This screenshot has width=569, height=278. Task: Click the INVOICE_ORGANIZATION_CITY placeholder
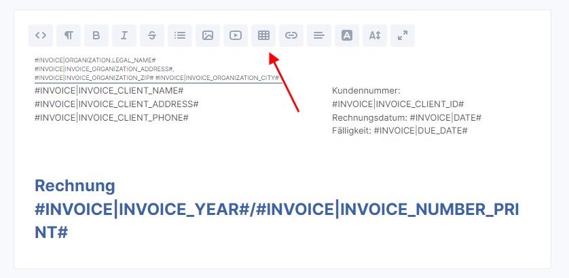pos(217,78)
